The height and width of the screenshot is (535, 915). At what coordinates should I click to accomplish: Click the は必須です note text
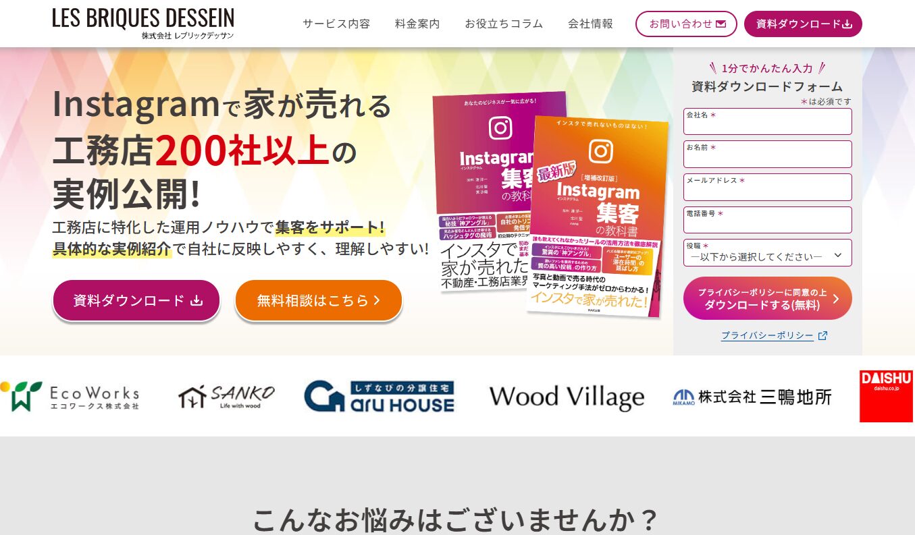pyautogui.click(x=826, y=101)
